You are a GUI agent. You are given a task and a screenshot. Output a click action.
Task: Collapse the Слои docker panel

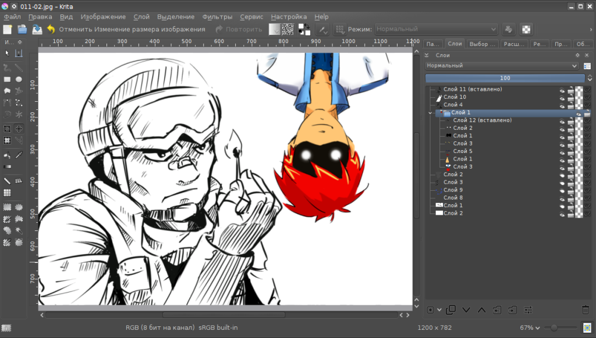pos(427,55)
